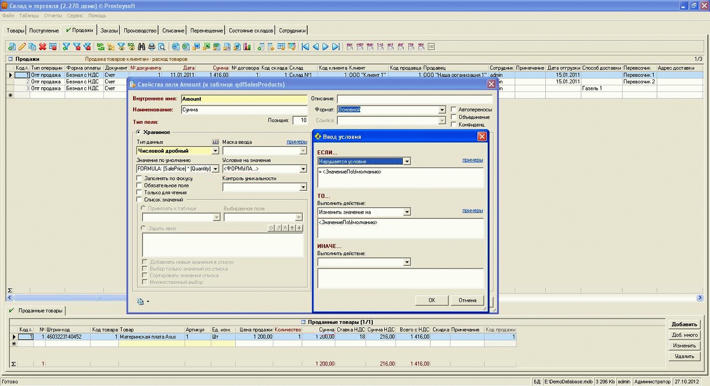Click the add new record toolbar icon
This screenshot has height=386, width=710.
tap(12, 46)
